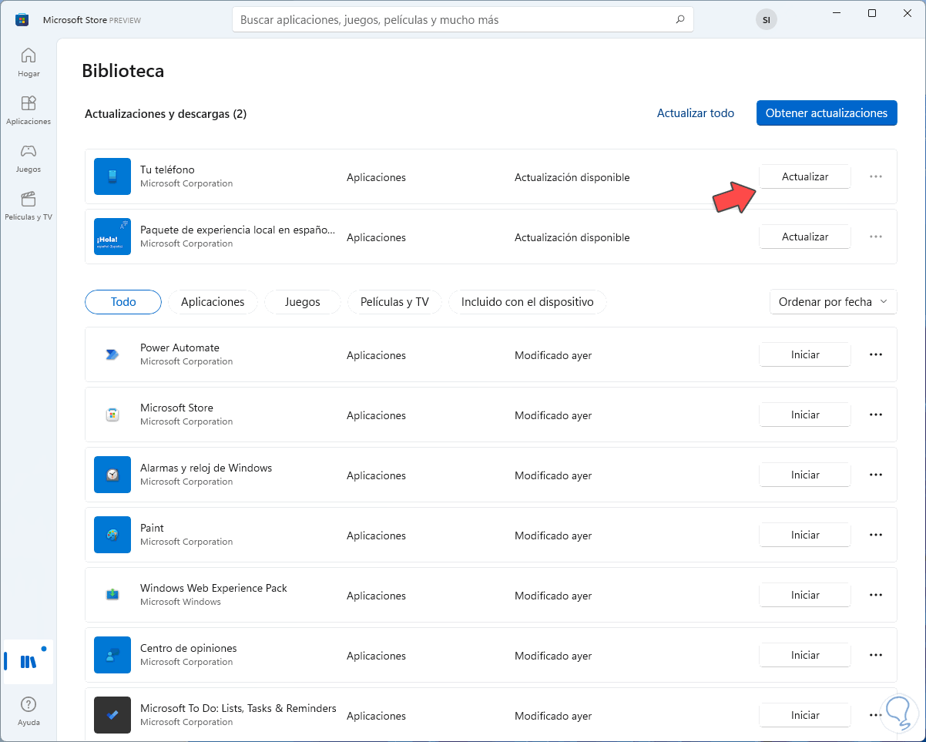Viewport: 926px width, 742px height.
Task: Open more options menu for Paint
Action: click(875, 535)
